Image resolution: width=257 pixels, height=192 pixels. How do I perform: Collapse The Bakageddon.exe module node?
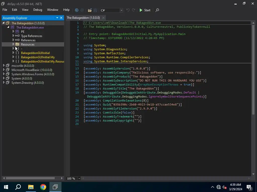coord(8,27)
